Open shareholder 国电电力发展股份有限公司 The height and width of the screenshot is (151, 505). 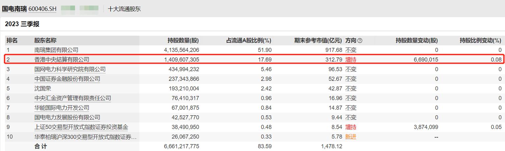67,117
